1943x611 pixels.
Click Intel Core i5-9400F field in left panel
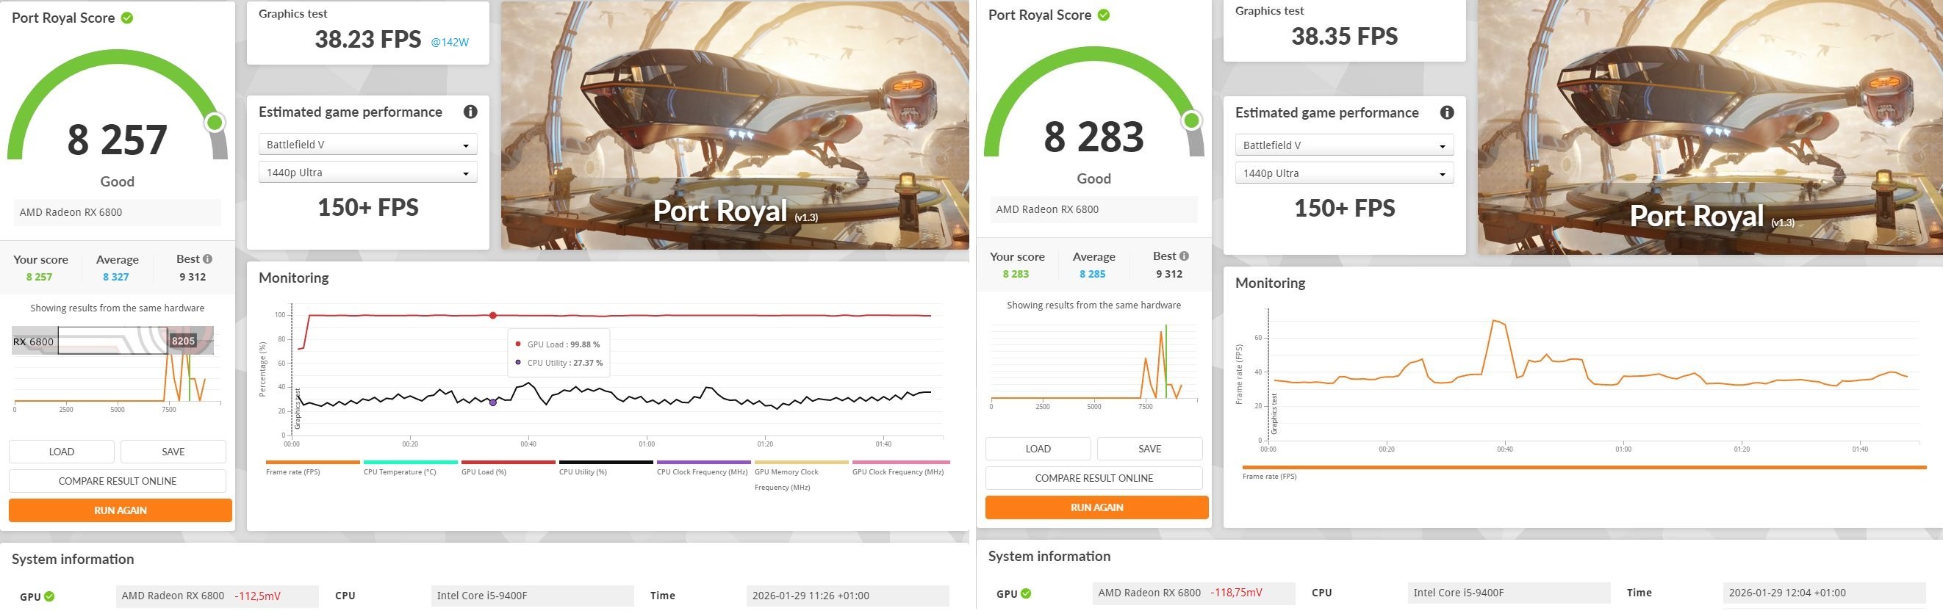pyautogui.click(x=533, y=595)
